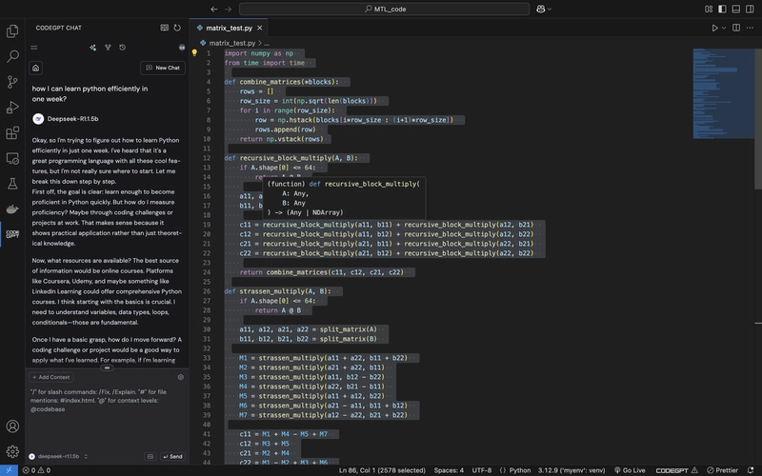This screenshot has height=476, width=762.
Task: Click Prettier in the status bar
Action: click(722, 470)
